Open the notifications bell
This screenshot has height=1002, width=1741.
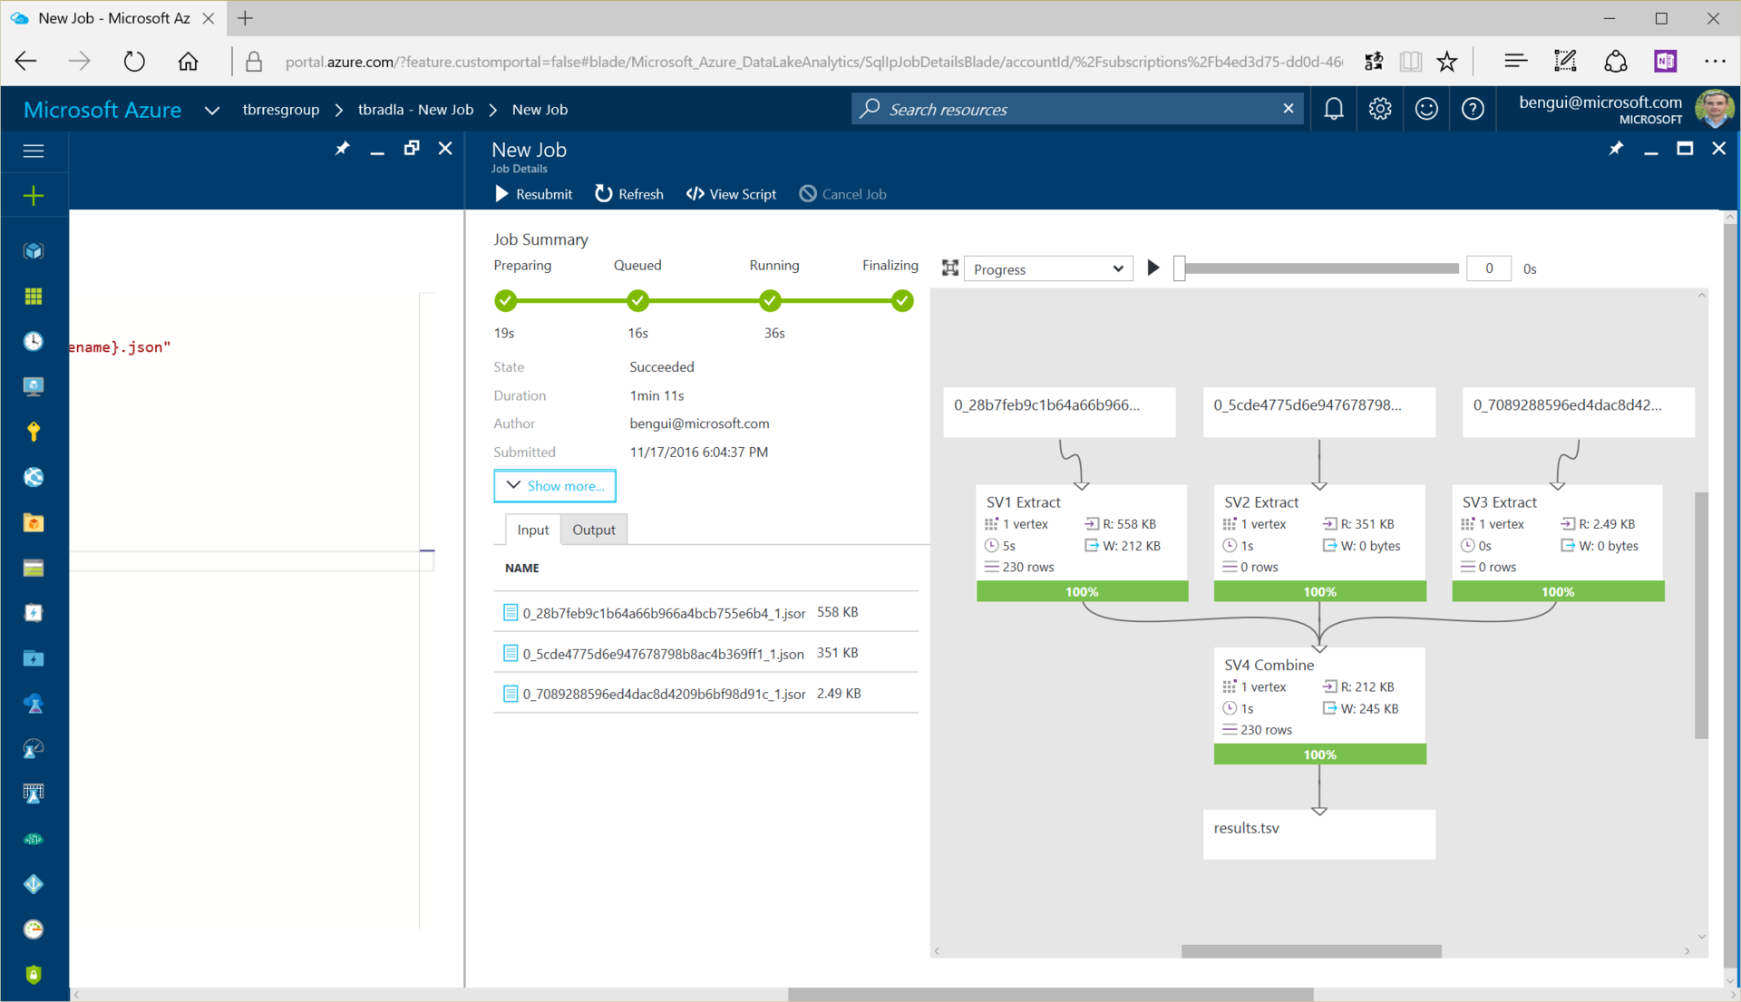click(x=1333, y=110)
